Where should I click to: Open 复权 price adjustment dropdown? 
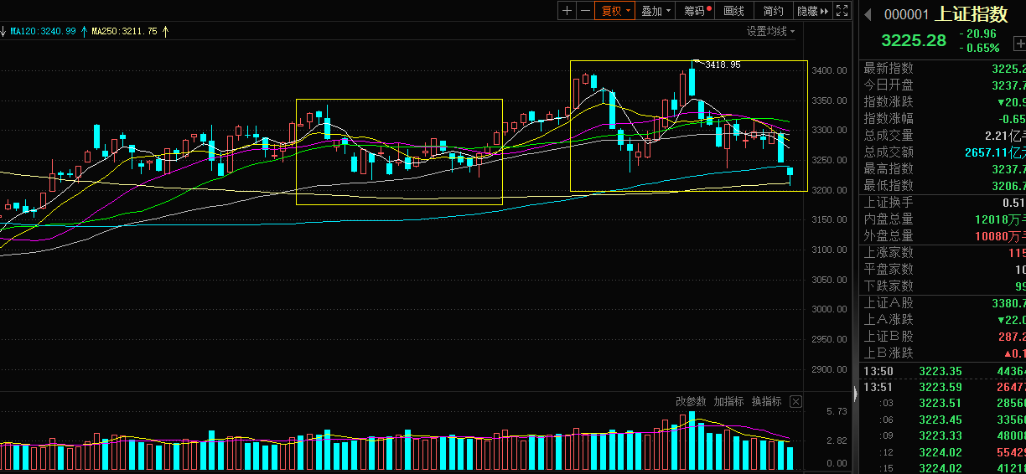pyautogui.click(x=615, y=11)
